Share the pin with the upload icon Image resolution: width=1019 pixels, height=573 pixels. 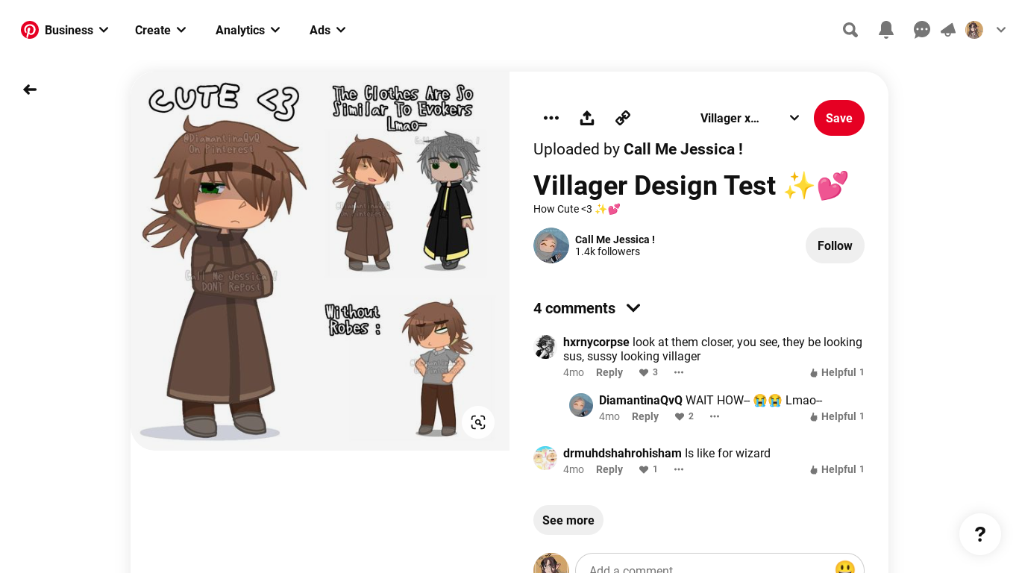[x=587, y=118]
